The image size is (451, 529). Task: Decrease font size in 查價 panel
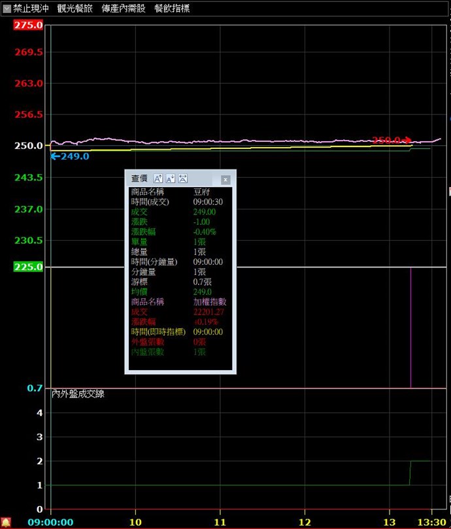click(x=171, y=179)
